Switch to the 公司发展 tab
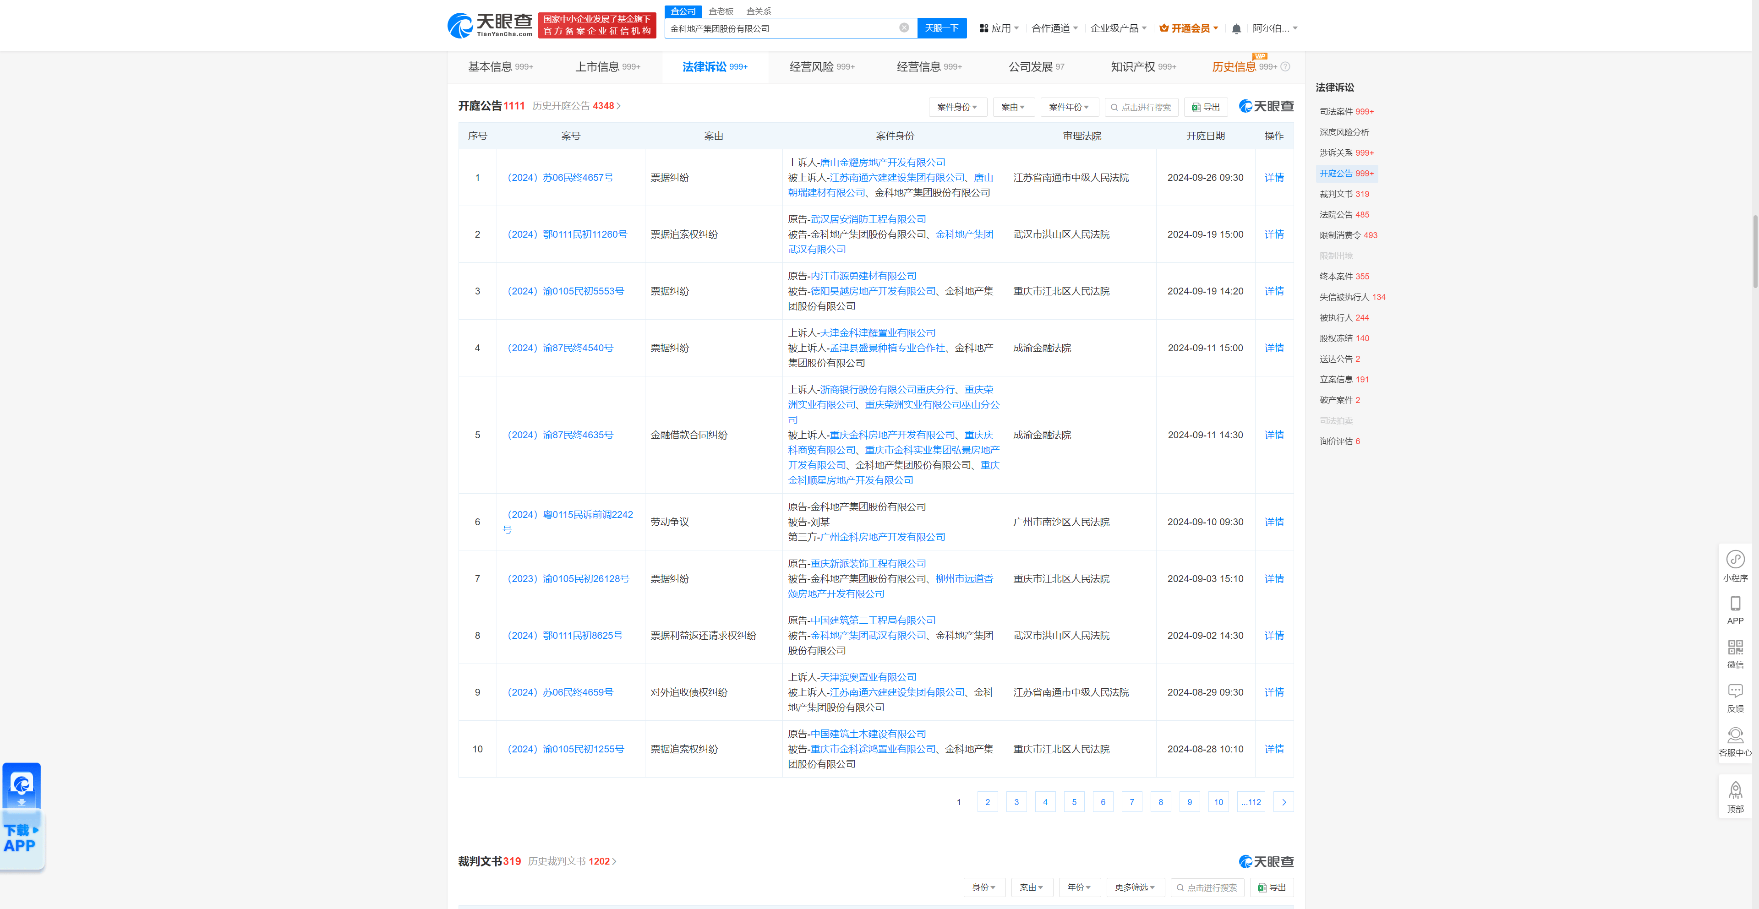Viewport: 1759px width, 909px height. coord(1037,67)
